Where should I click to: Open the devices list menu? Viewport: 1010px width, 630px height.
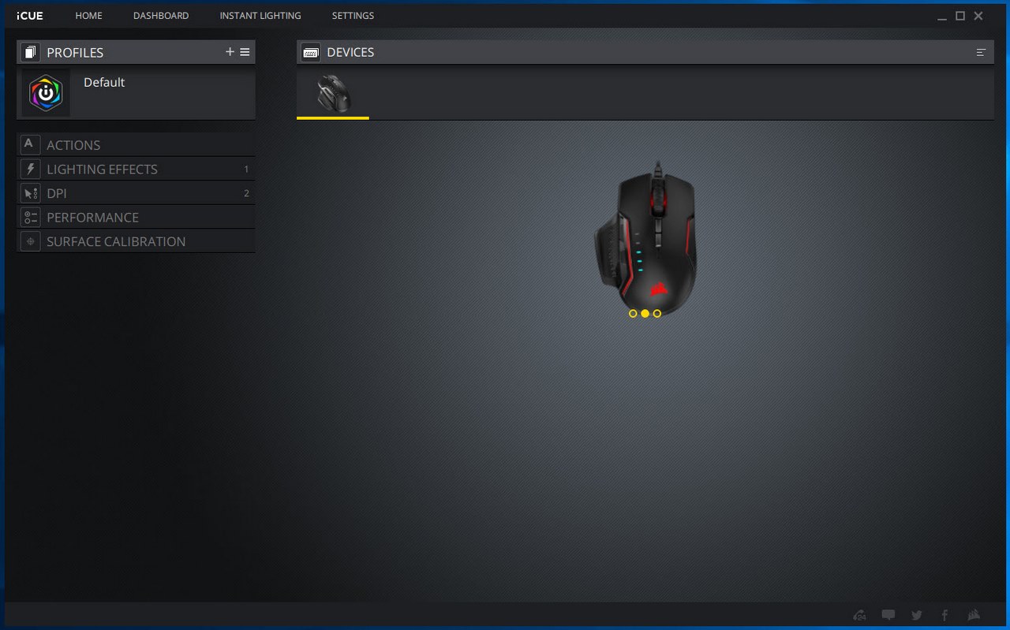point(981,52)
